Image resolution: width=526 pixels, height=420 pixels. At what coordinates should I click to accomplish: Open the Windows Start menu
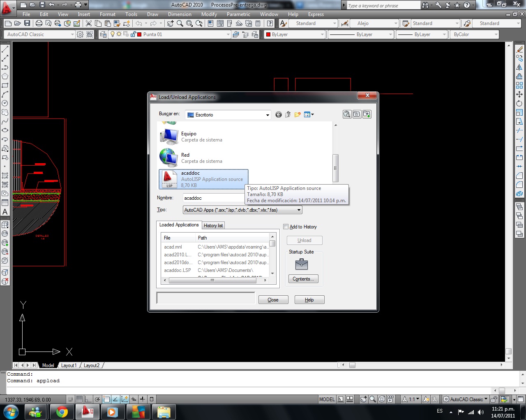point(11,412)
